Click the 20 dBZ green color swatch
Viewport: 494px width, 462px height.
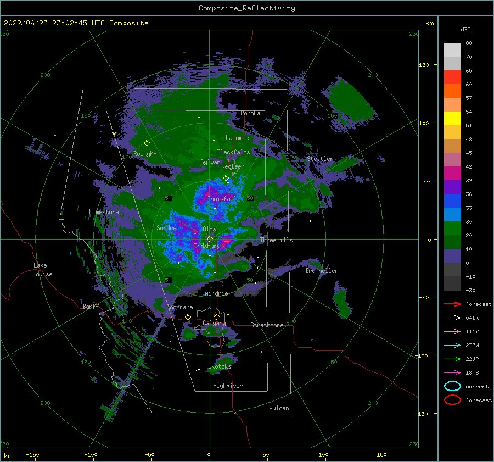point(452,229)
